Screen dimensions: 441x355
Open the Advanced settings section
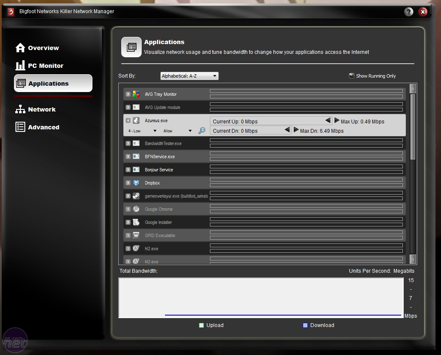(x=37, y=127)
